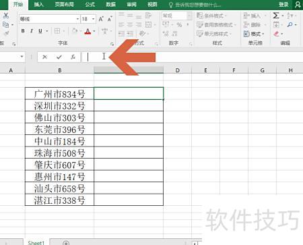Click the Find and Select magnifier
Viewport: 303px width, 245px height.
[290, 24]
